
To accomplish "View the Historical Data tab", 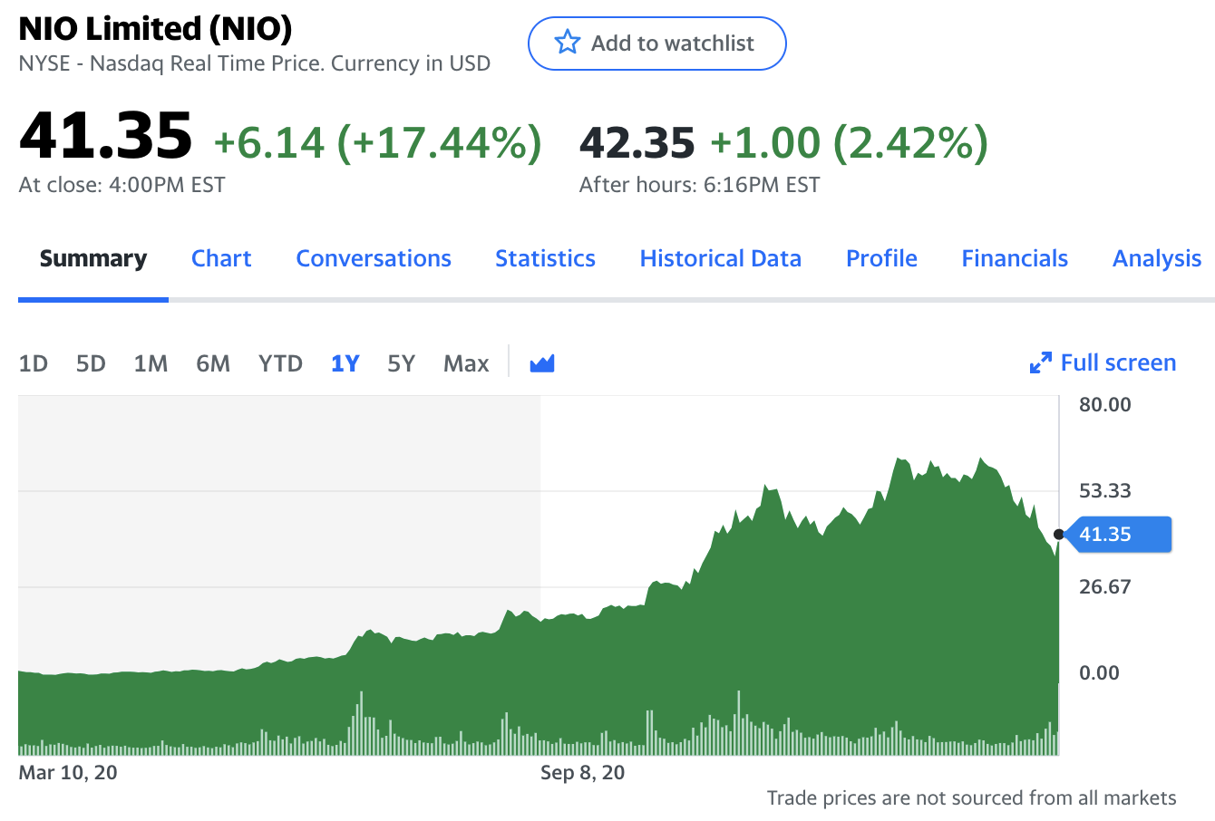I will (x=721, y=259).
